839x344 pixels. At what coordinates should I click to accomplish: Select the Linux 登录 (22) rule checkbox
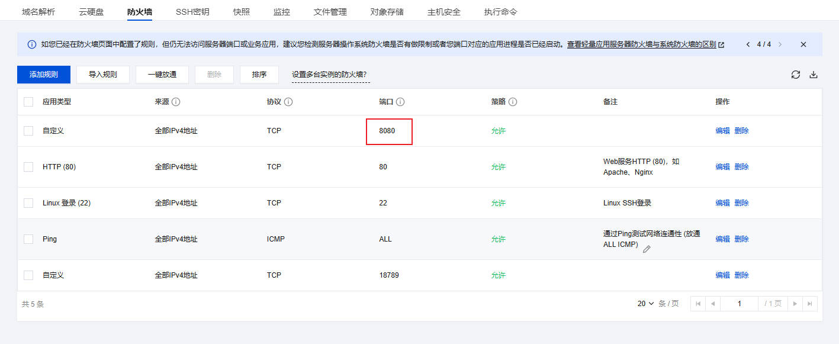point(28,203)
